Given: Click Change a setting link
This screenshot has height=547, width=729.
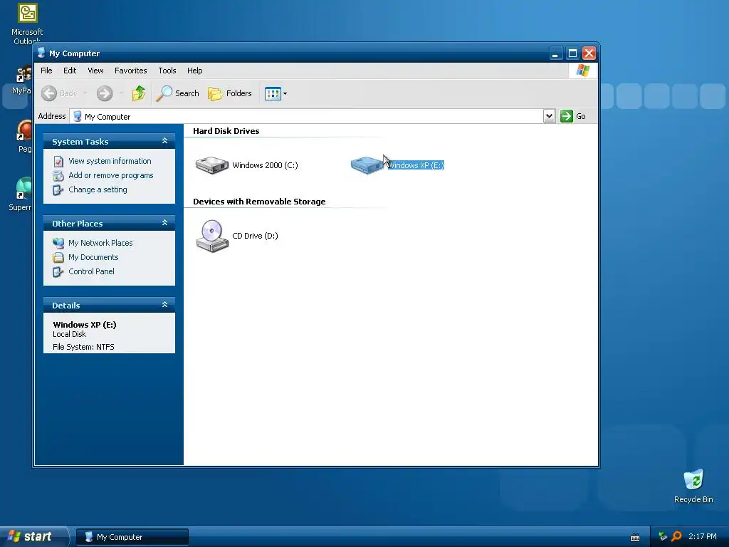Looking at the screenshot, I should (98, 189).
